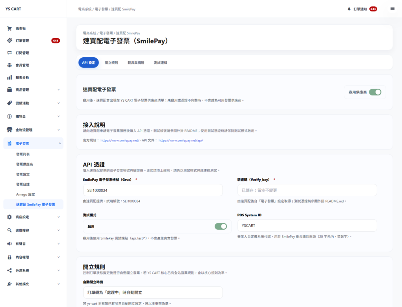This screenshot has height=307, width=402.
Task: Open 報表分析 in the sidebar
Action: click(22, 77)
